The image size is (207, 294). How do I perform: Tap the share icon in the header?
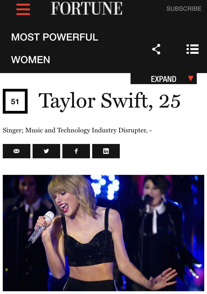[156, 49]
